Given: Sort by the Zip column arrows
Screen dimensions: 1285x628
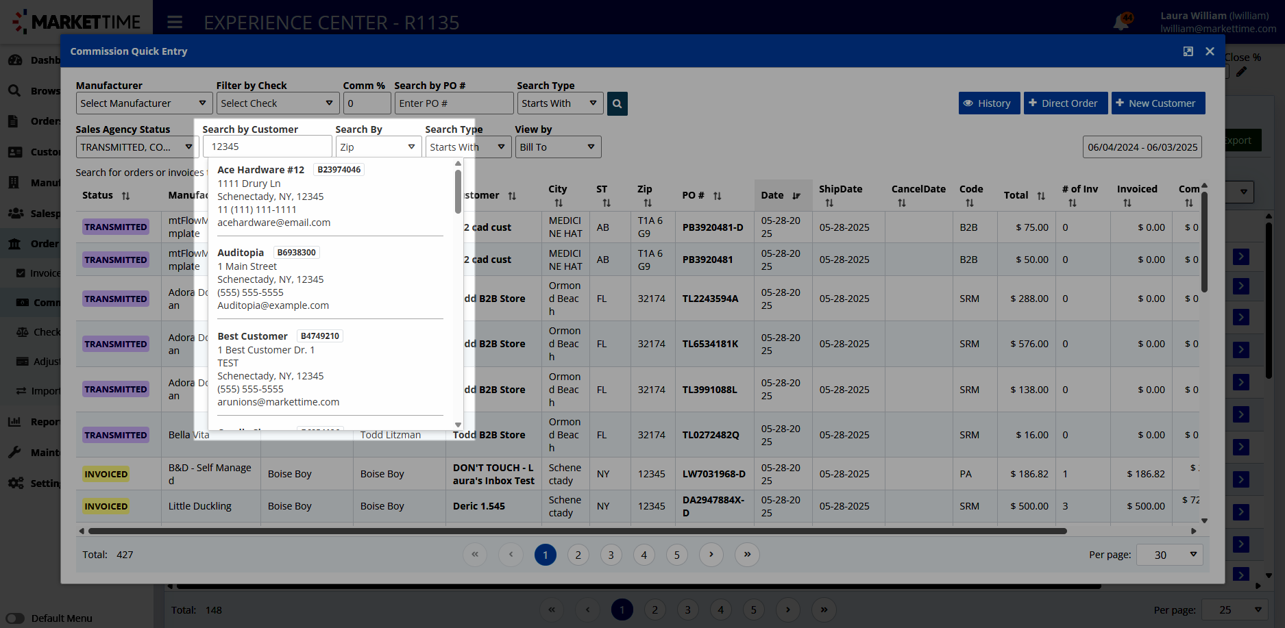Looking at the screenshot, I should 648,203.
